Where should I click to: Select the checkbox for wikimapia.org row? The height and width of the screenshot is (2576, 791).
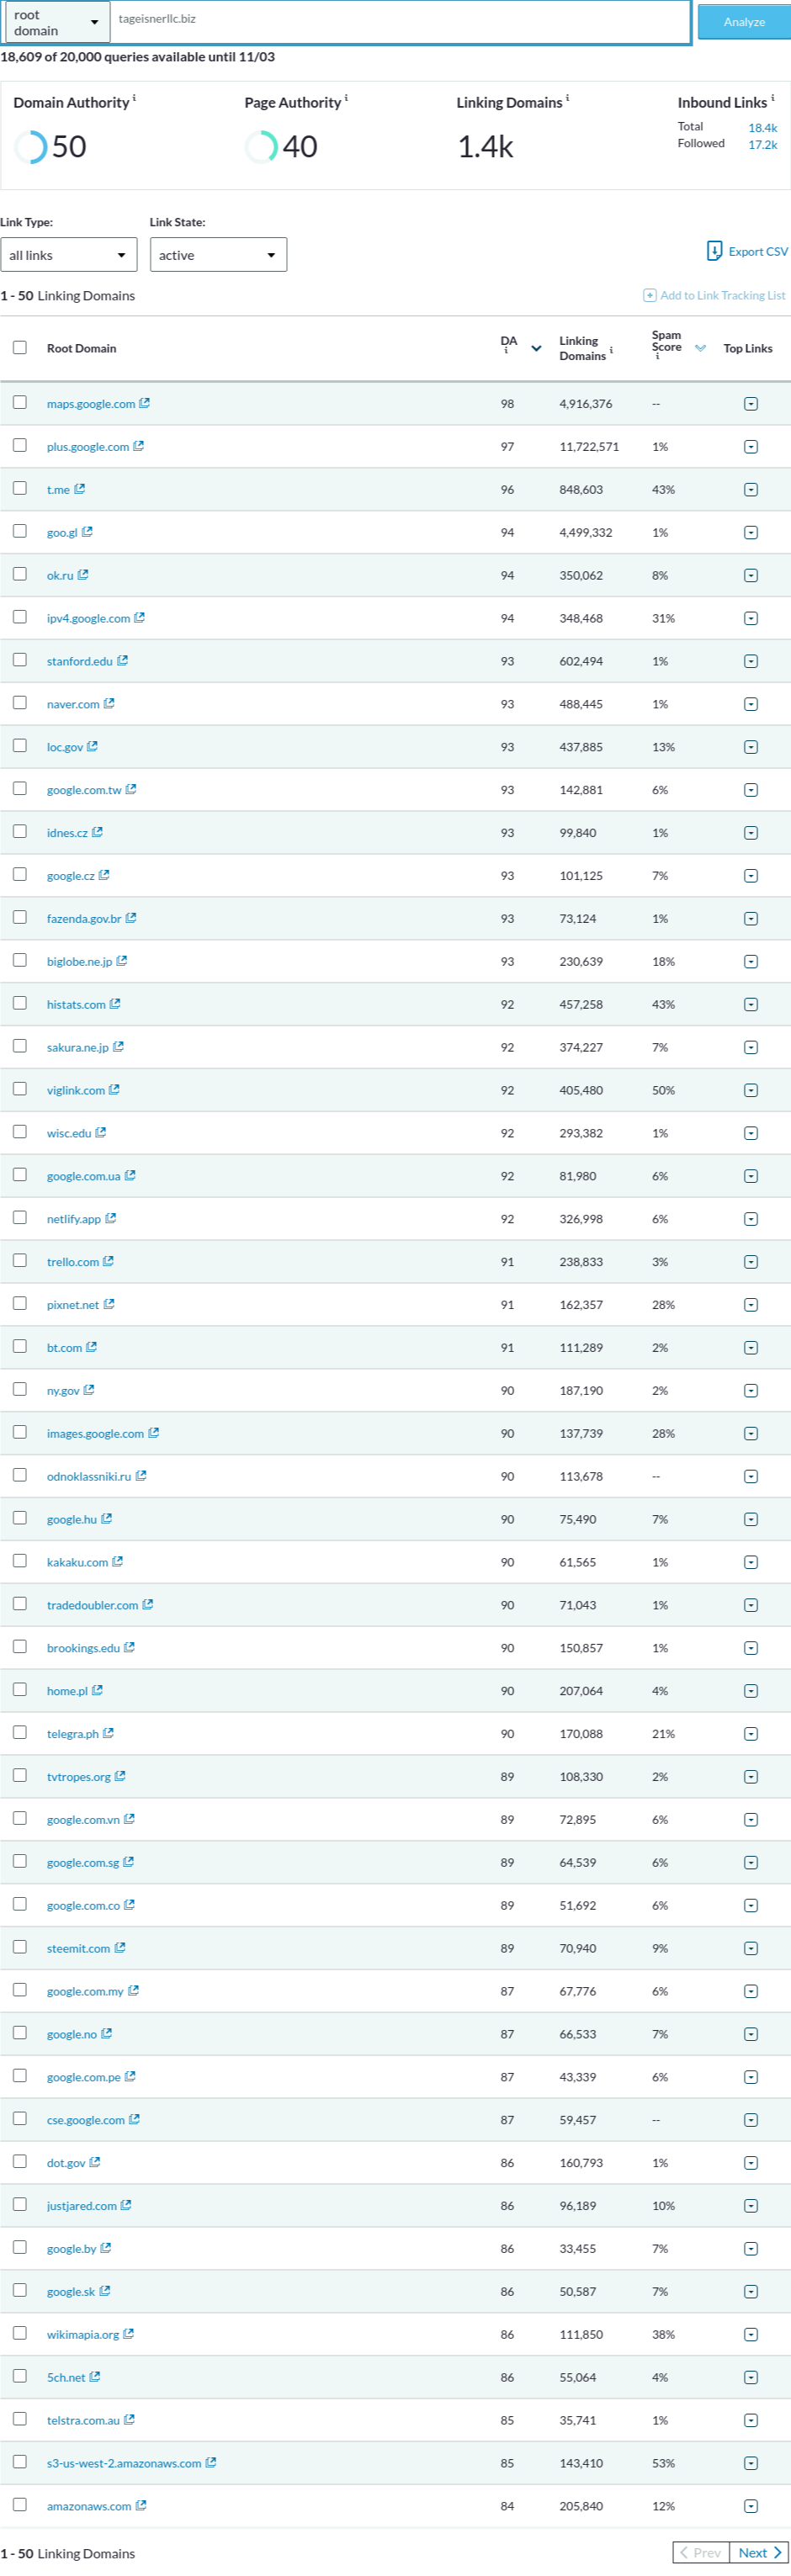(20, 2333)
